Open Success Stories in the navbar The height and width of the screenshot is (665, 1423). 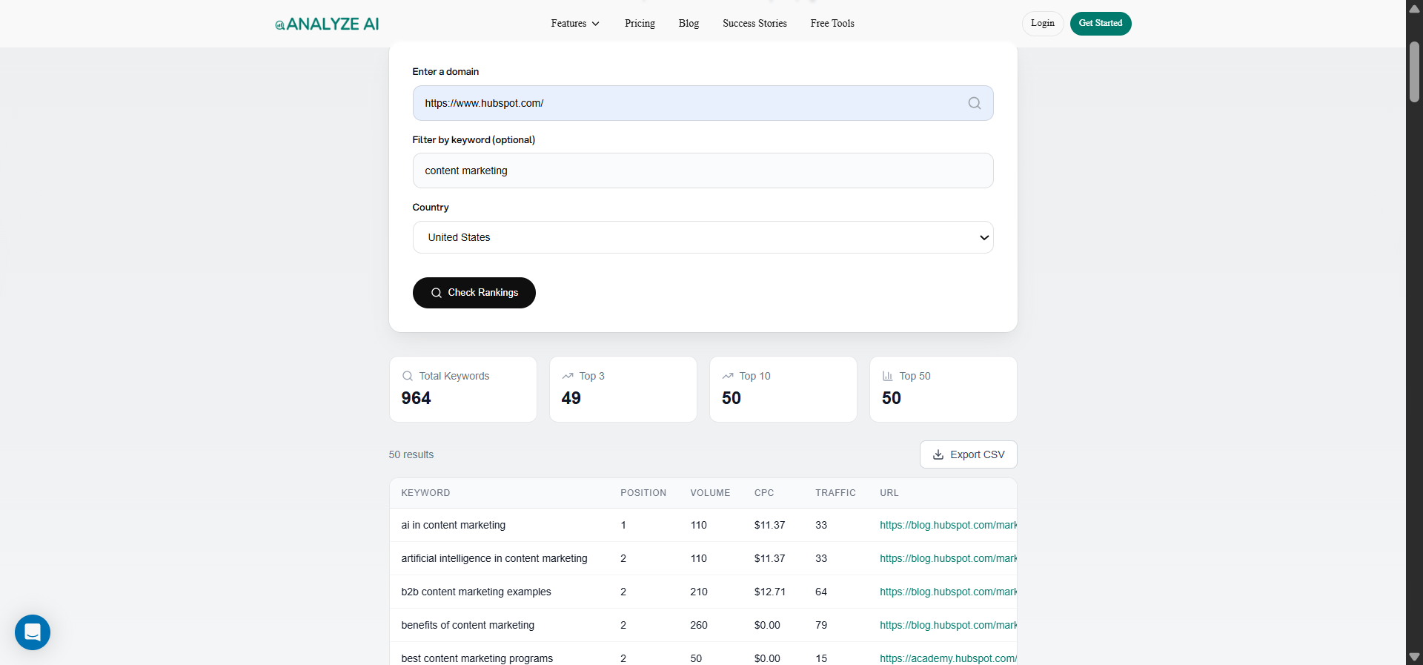754,24
